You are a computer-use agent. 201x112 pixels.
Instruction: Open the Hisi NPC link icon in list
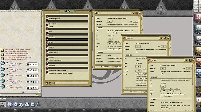click(x=47, y=32)
